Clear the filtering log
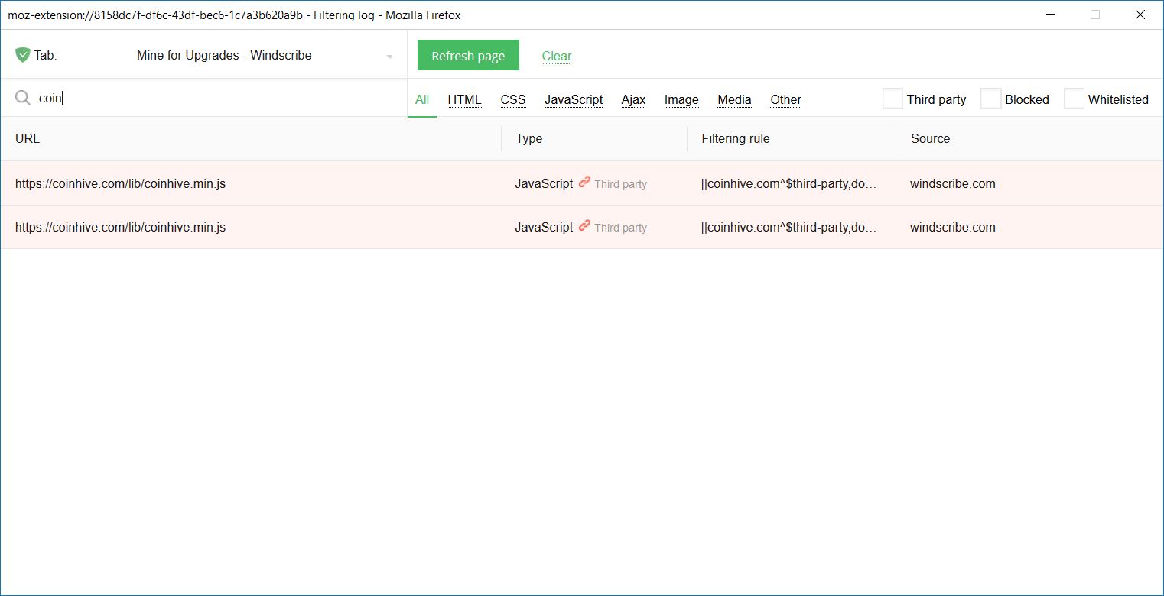Screen dimensions: 1164x596 [x=557, y=56]
